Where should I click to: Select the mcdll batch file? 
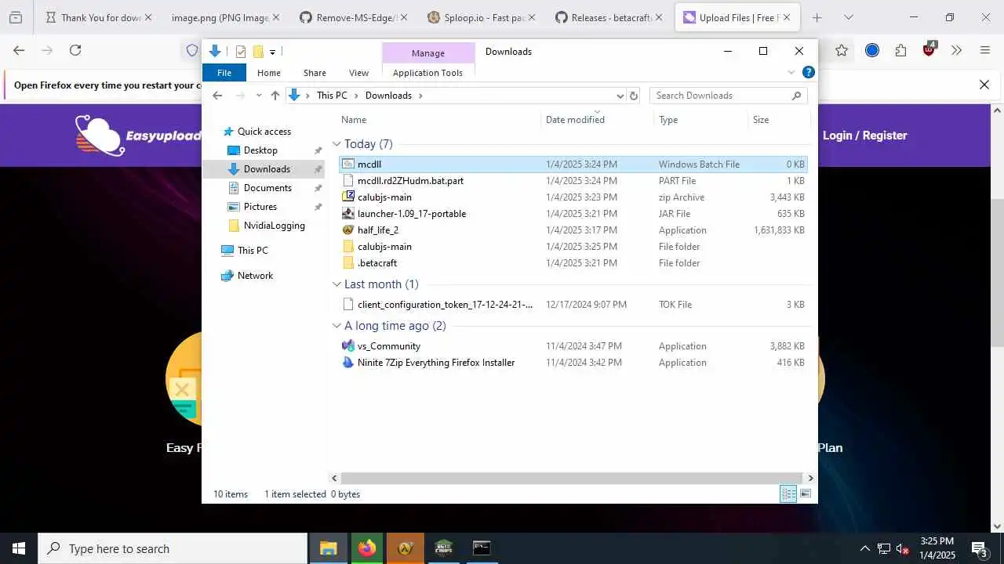click(x=573, y=164)
